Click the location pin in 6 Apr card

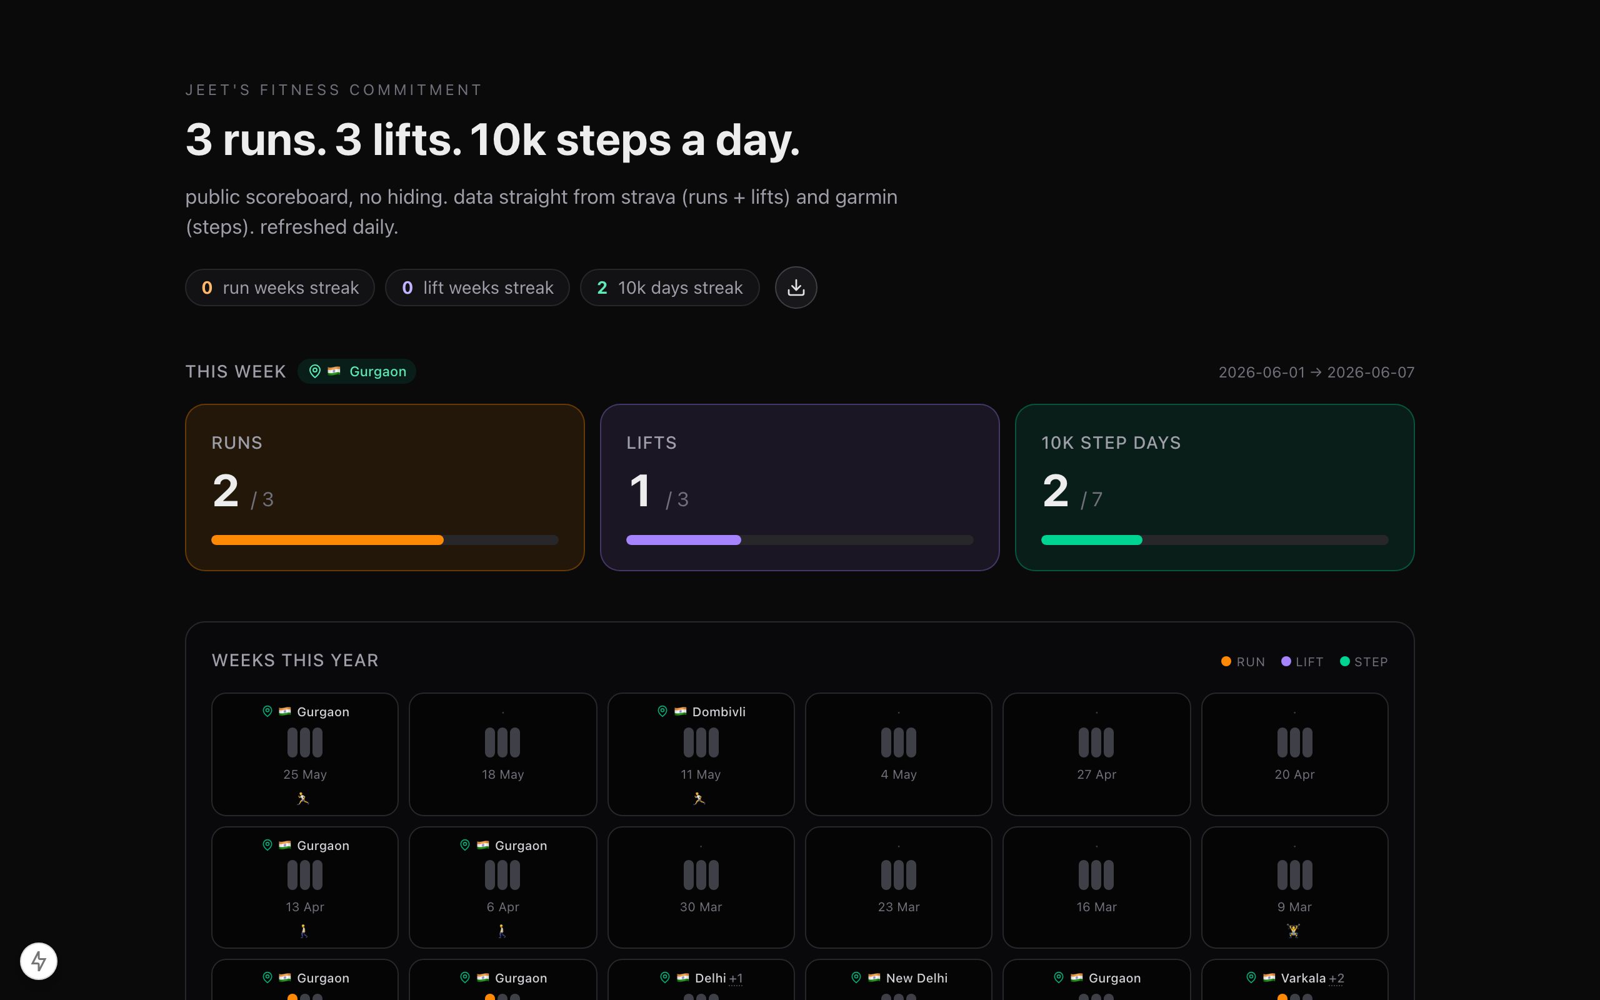tap(465, 845)
